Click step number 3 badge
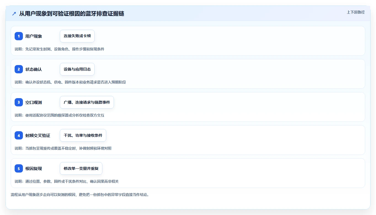Screen dimensions: 376x215 click(19, 102)
